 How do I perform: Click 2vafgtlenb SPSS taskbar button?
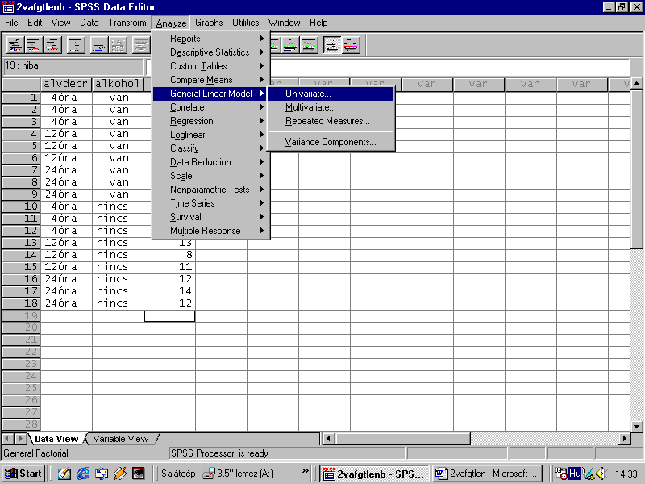[x=374, y=474]
